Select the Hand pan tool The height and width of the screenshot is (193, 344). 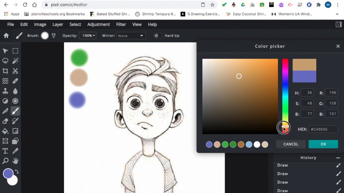pos(15,161)
